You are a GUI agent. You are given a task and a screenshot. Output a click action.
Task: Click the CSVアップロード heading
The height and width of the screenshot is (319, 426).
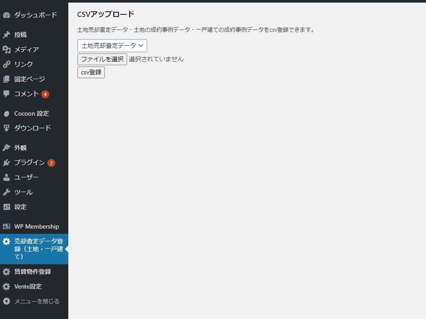tap(106, 14)
